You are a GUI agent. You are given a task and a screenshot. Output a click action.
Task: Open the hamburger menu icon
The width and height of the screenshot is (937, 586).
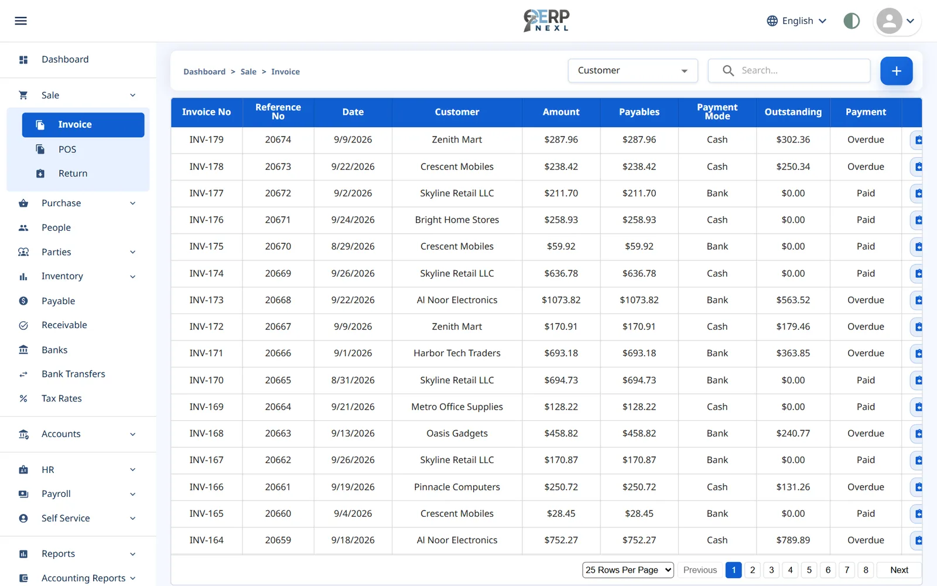[20, 21]
